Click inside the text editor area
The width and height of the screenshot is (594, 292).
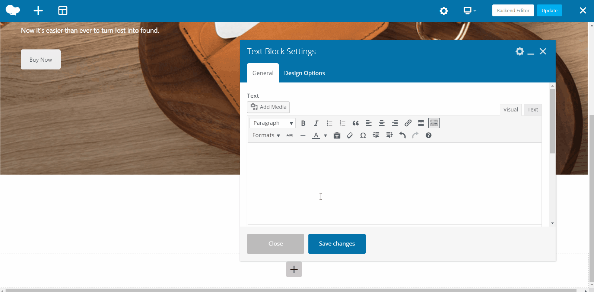click(x=394, y=182)
